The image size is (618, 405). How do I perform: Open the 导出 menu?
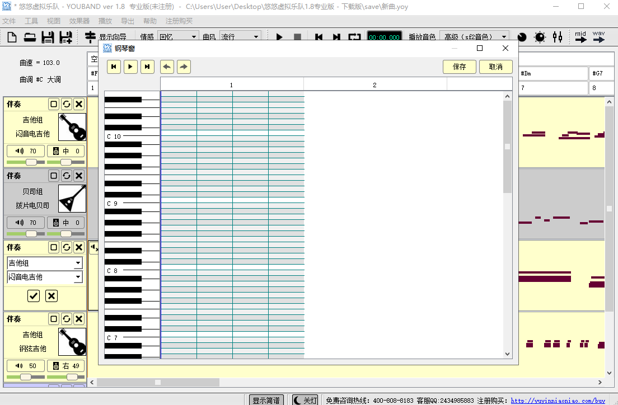tap(128, 21)
